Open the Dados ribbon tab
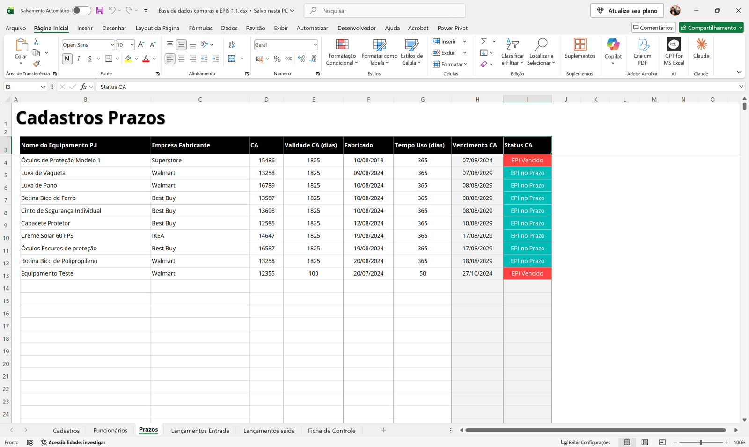 [x=229, y=28]
